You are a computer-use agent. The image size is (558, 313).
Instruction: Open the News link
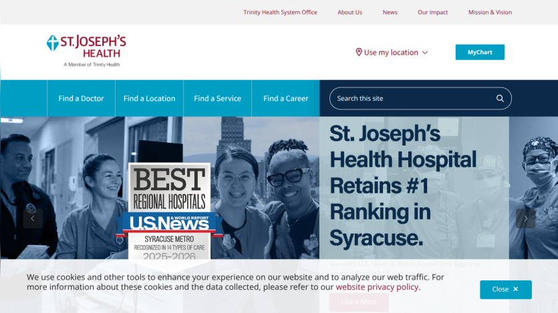[390, 12]
